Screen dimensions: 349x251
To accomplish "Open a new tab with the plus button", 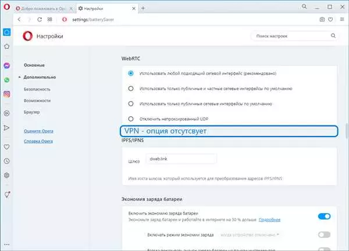I will point(143,8).
